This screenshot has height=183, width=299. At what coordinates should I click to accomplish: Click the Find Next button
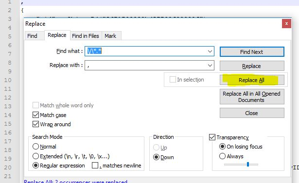(252, 52)
